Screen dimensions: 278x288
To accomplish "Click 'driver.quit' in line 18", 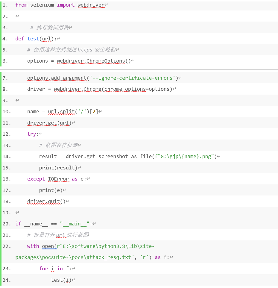I will click(43, 201).
